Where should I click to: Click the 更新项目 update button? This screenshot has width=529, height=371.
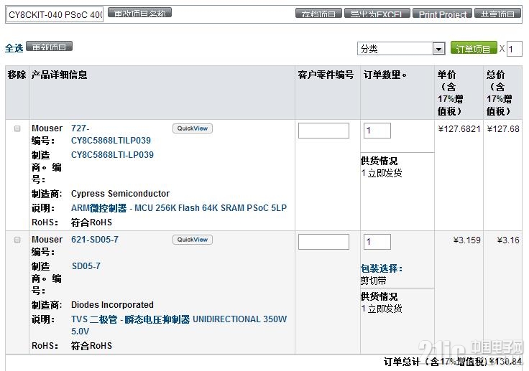click(x=50, y=47)
